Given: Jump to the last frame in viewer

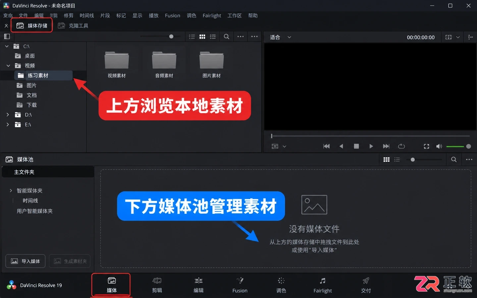Looking at the screenshot, I should pos(386,146).
